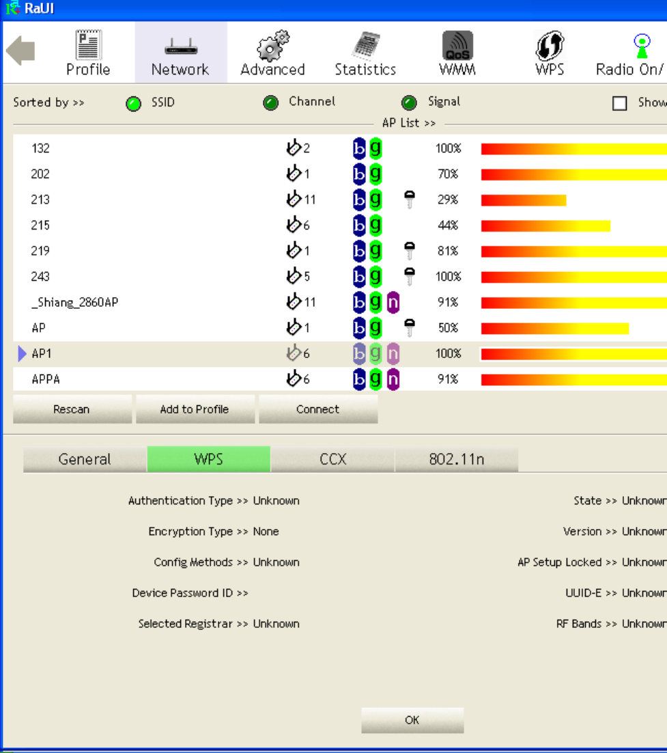Click the blue b icon on row 215
Image resolution: width=667 pixels, height=753 pixels.
click(x=359, y=225)
